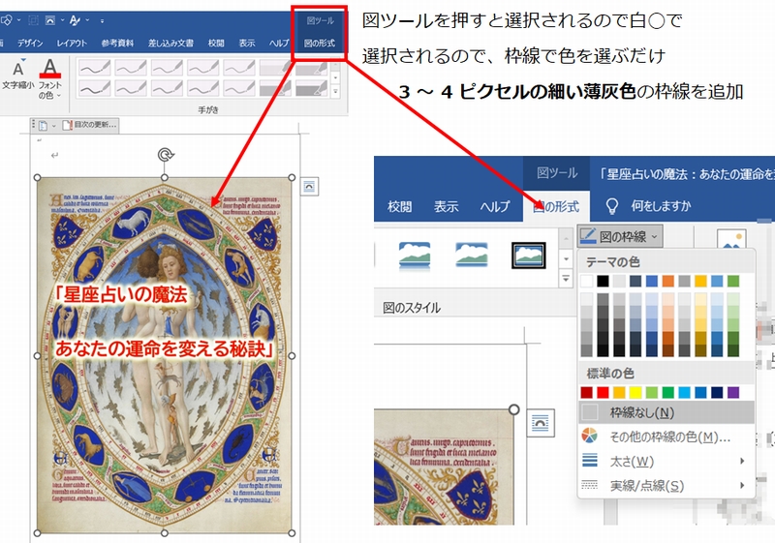Pick the darkest gray highlighter in the 手がき pen gallery

click(311, 88)
